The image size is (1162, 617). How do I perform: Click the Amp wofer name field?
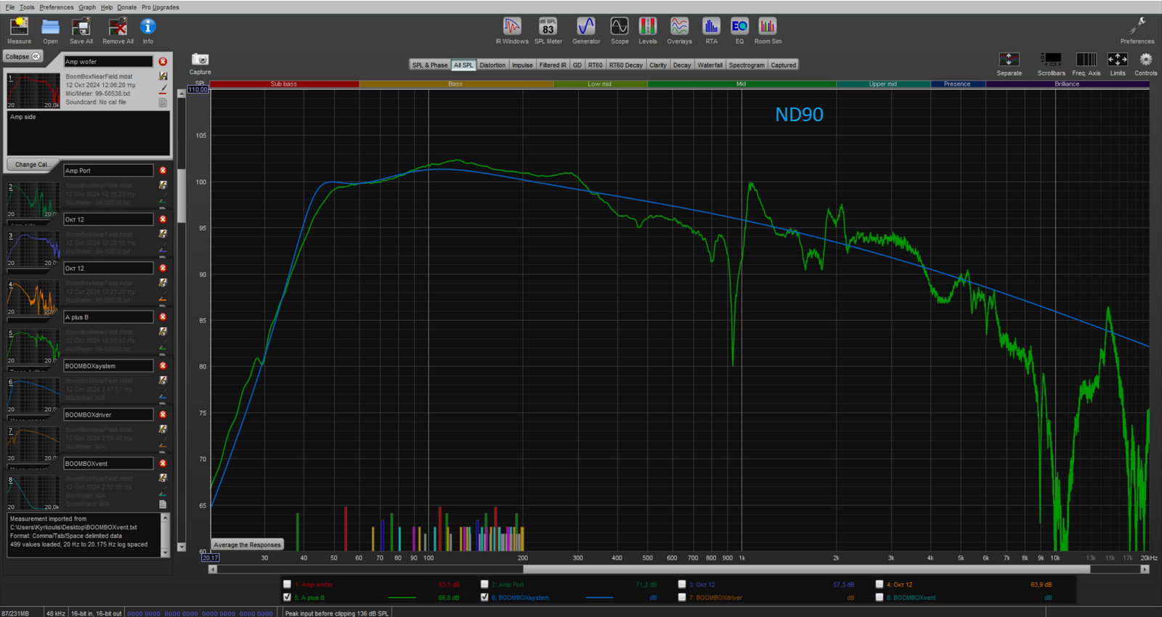click(x=108, y=62)
